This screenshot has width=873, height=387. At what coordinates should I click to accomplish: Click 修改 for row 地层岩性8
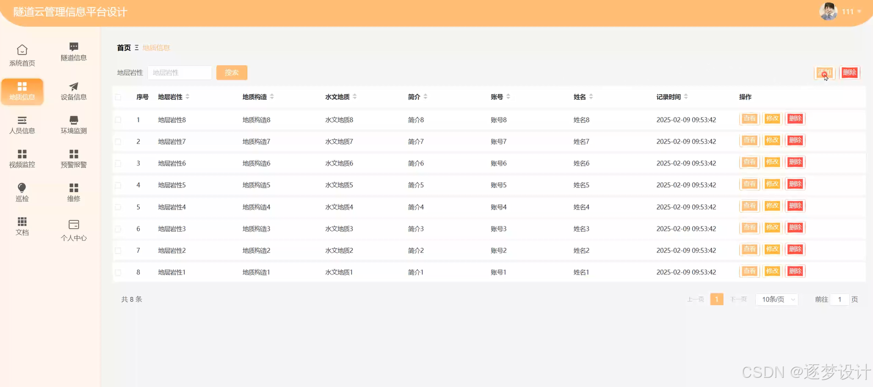(x=772, y=119)
